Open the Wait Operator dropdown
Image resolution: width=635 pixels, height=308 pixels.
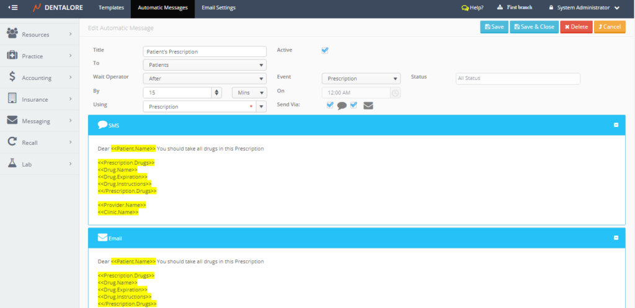point(205,79)
